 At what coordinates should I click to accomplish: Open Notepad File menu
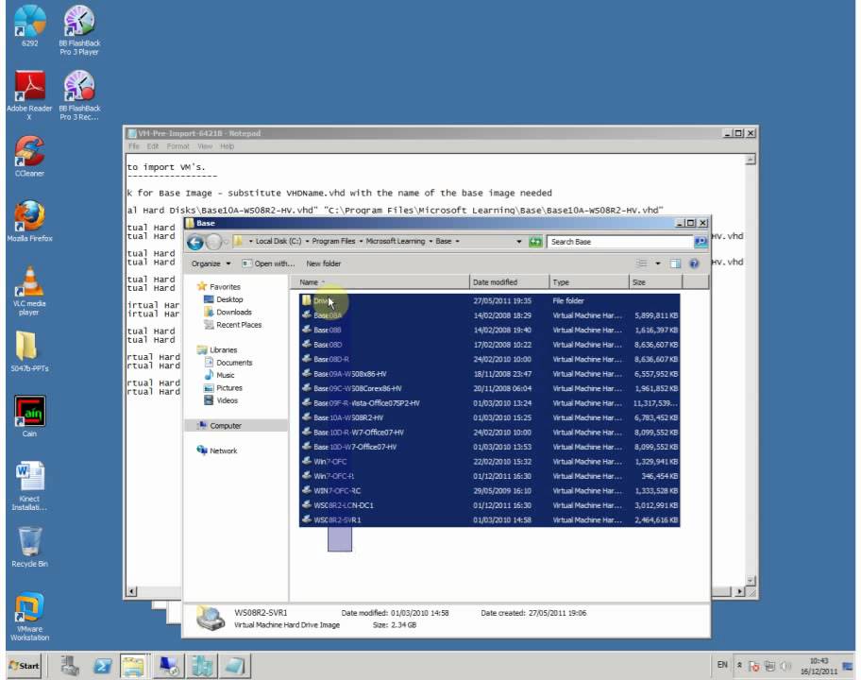[x=134, y=146]
